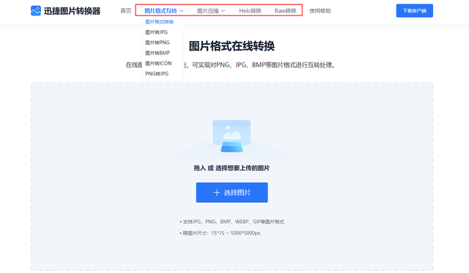469x273 pixels.
Task: Go to the 首页 home tab
Action: coord(125,11)
